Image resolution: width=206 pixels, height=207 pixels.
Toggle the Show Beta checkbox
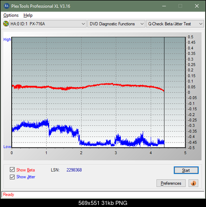point(12,170)
